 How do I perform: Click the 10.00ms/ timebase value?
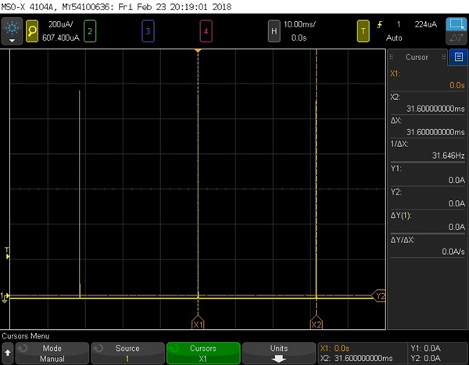click(299, 24)
